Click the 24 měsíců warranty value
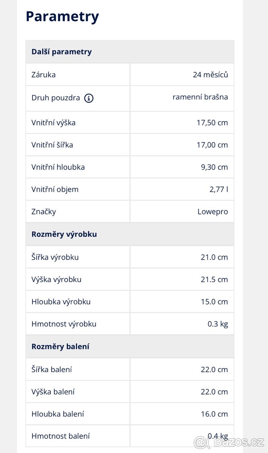 [210, 75]
